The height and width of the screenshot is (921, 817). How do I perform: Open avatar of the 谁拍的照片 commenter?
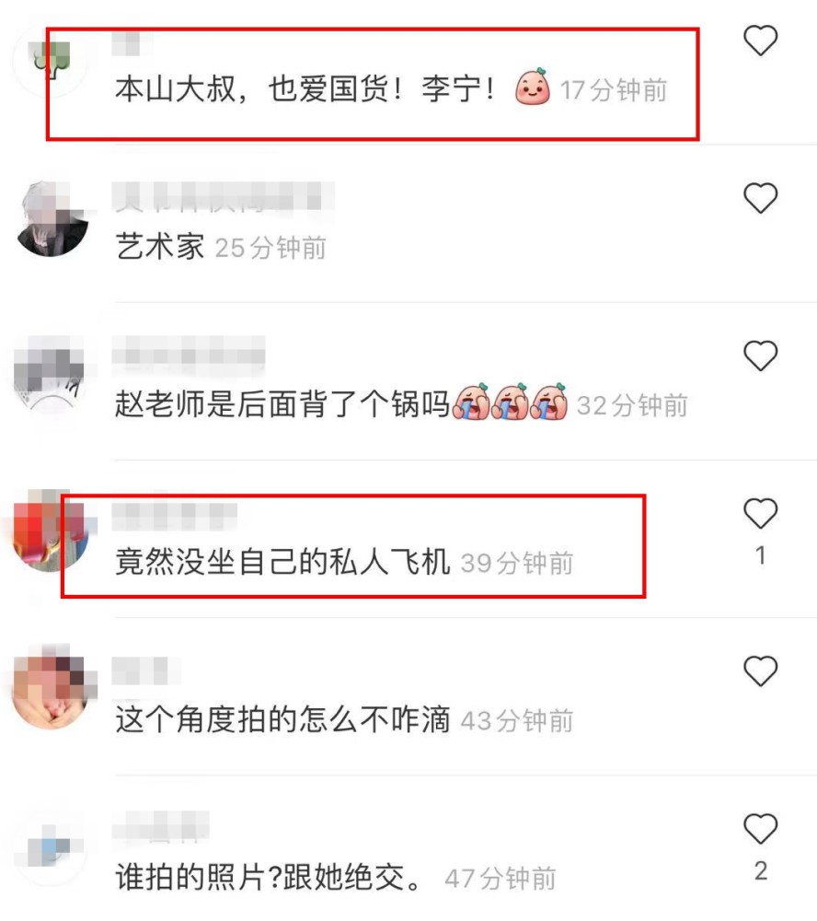[50, 847]
